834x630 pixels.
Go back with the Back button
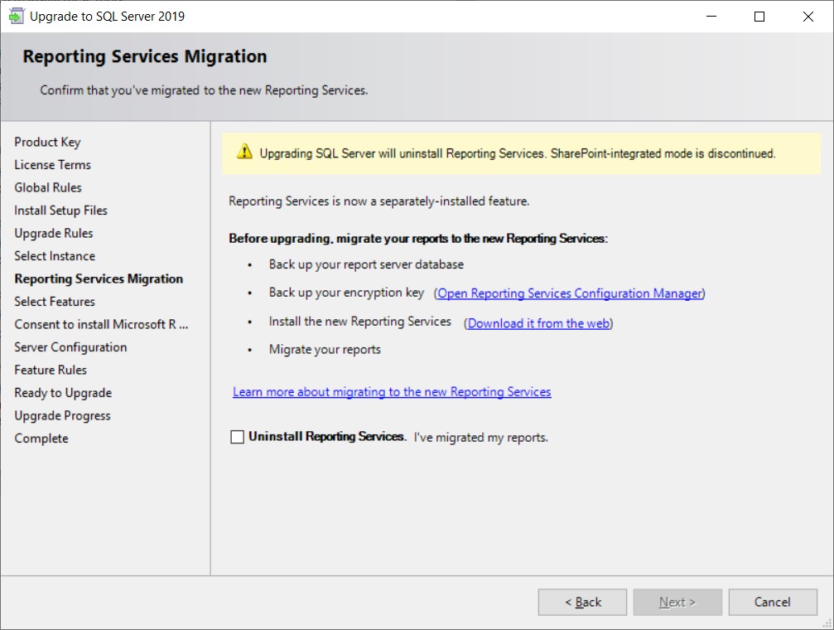point(582,603)
